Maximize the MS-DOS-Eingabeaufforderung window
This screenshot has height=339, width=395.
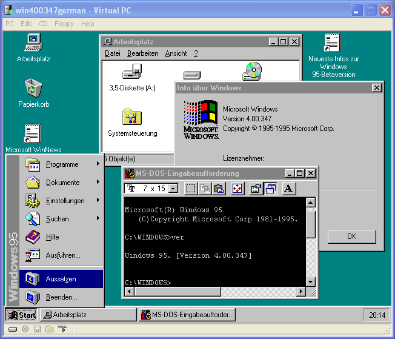pyautogui.click(x=300, y=173)
